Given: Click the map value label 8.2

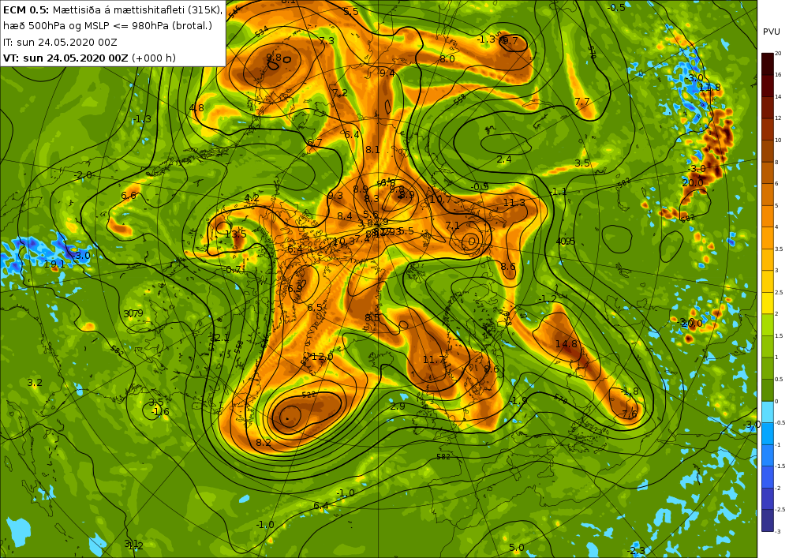Looking at the screenshot, I should coord(264,442).
